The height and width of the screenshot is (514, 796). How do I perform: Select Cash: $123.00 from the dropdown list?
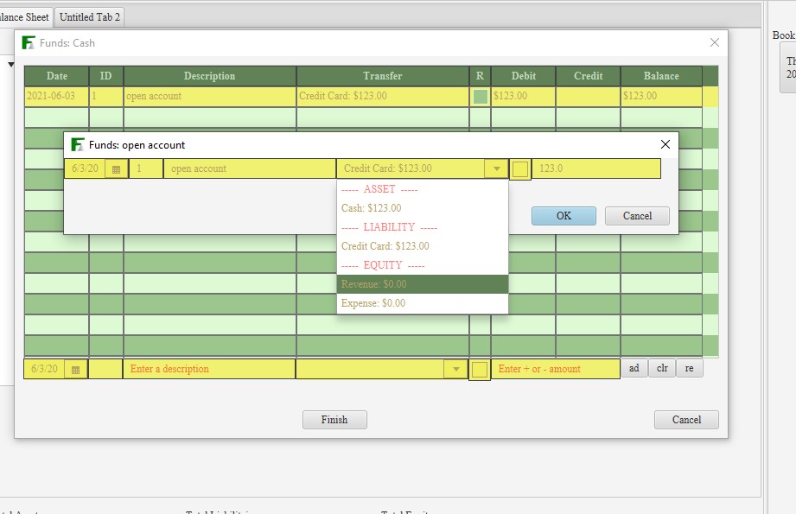(423, 208)
